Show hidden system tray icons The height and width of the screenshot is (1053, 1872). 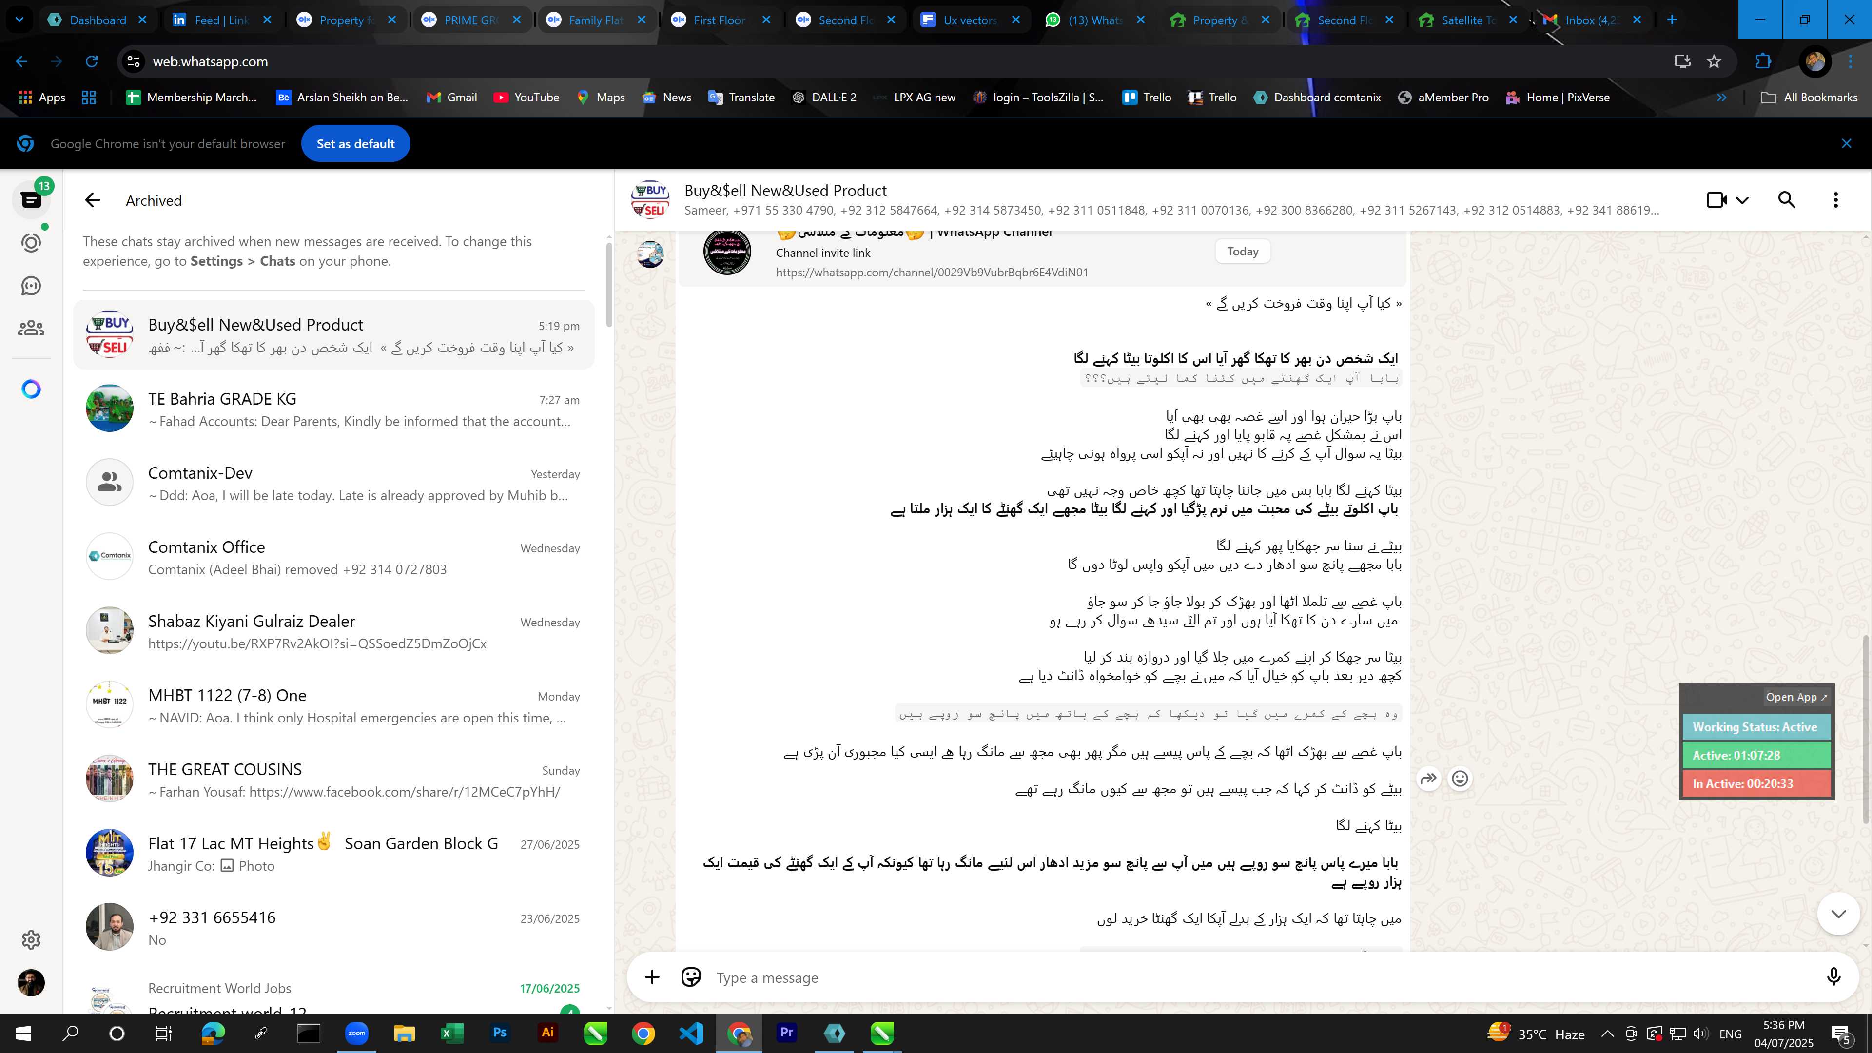(x=1607, y=1033)
